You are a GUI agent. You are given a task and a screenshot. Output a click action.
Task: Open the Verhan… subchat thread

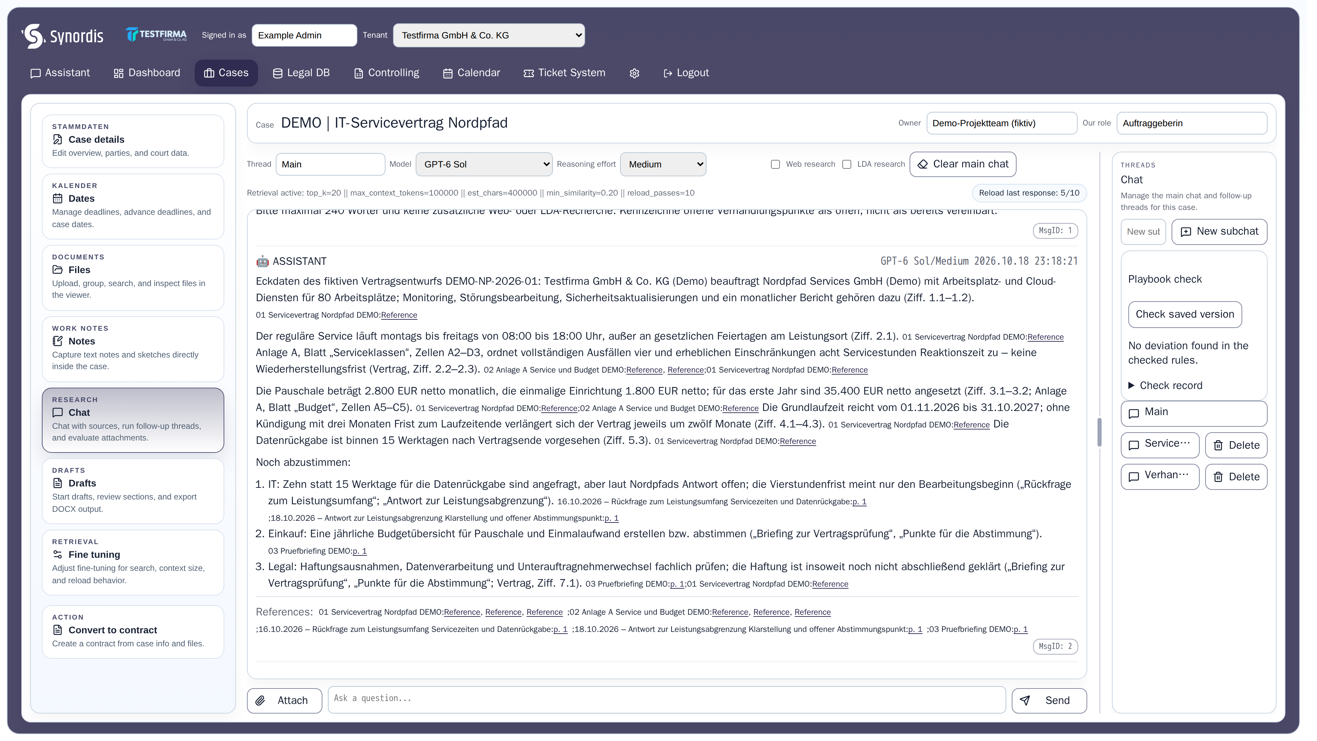click(x=1170, y=480)
